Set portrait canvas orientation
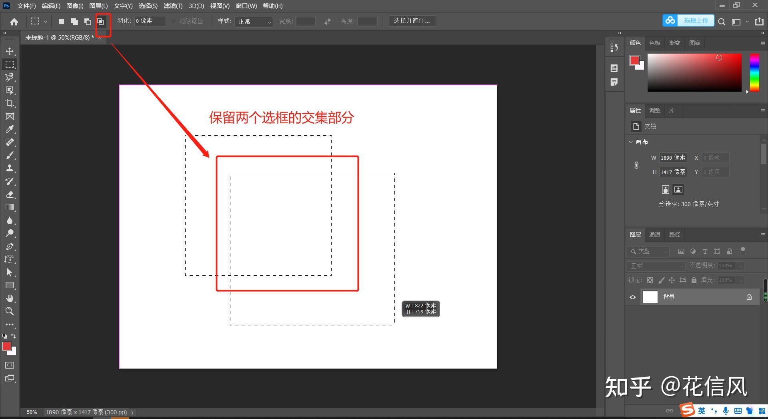The width and height of the screenshot is (768, 419). tap(666, 189)
